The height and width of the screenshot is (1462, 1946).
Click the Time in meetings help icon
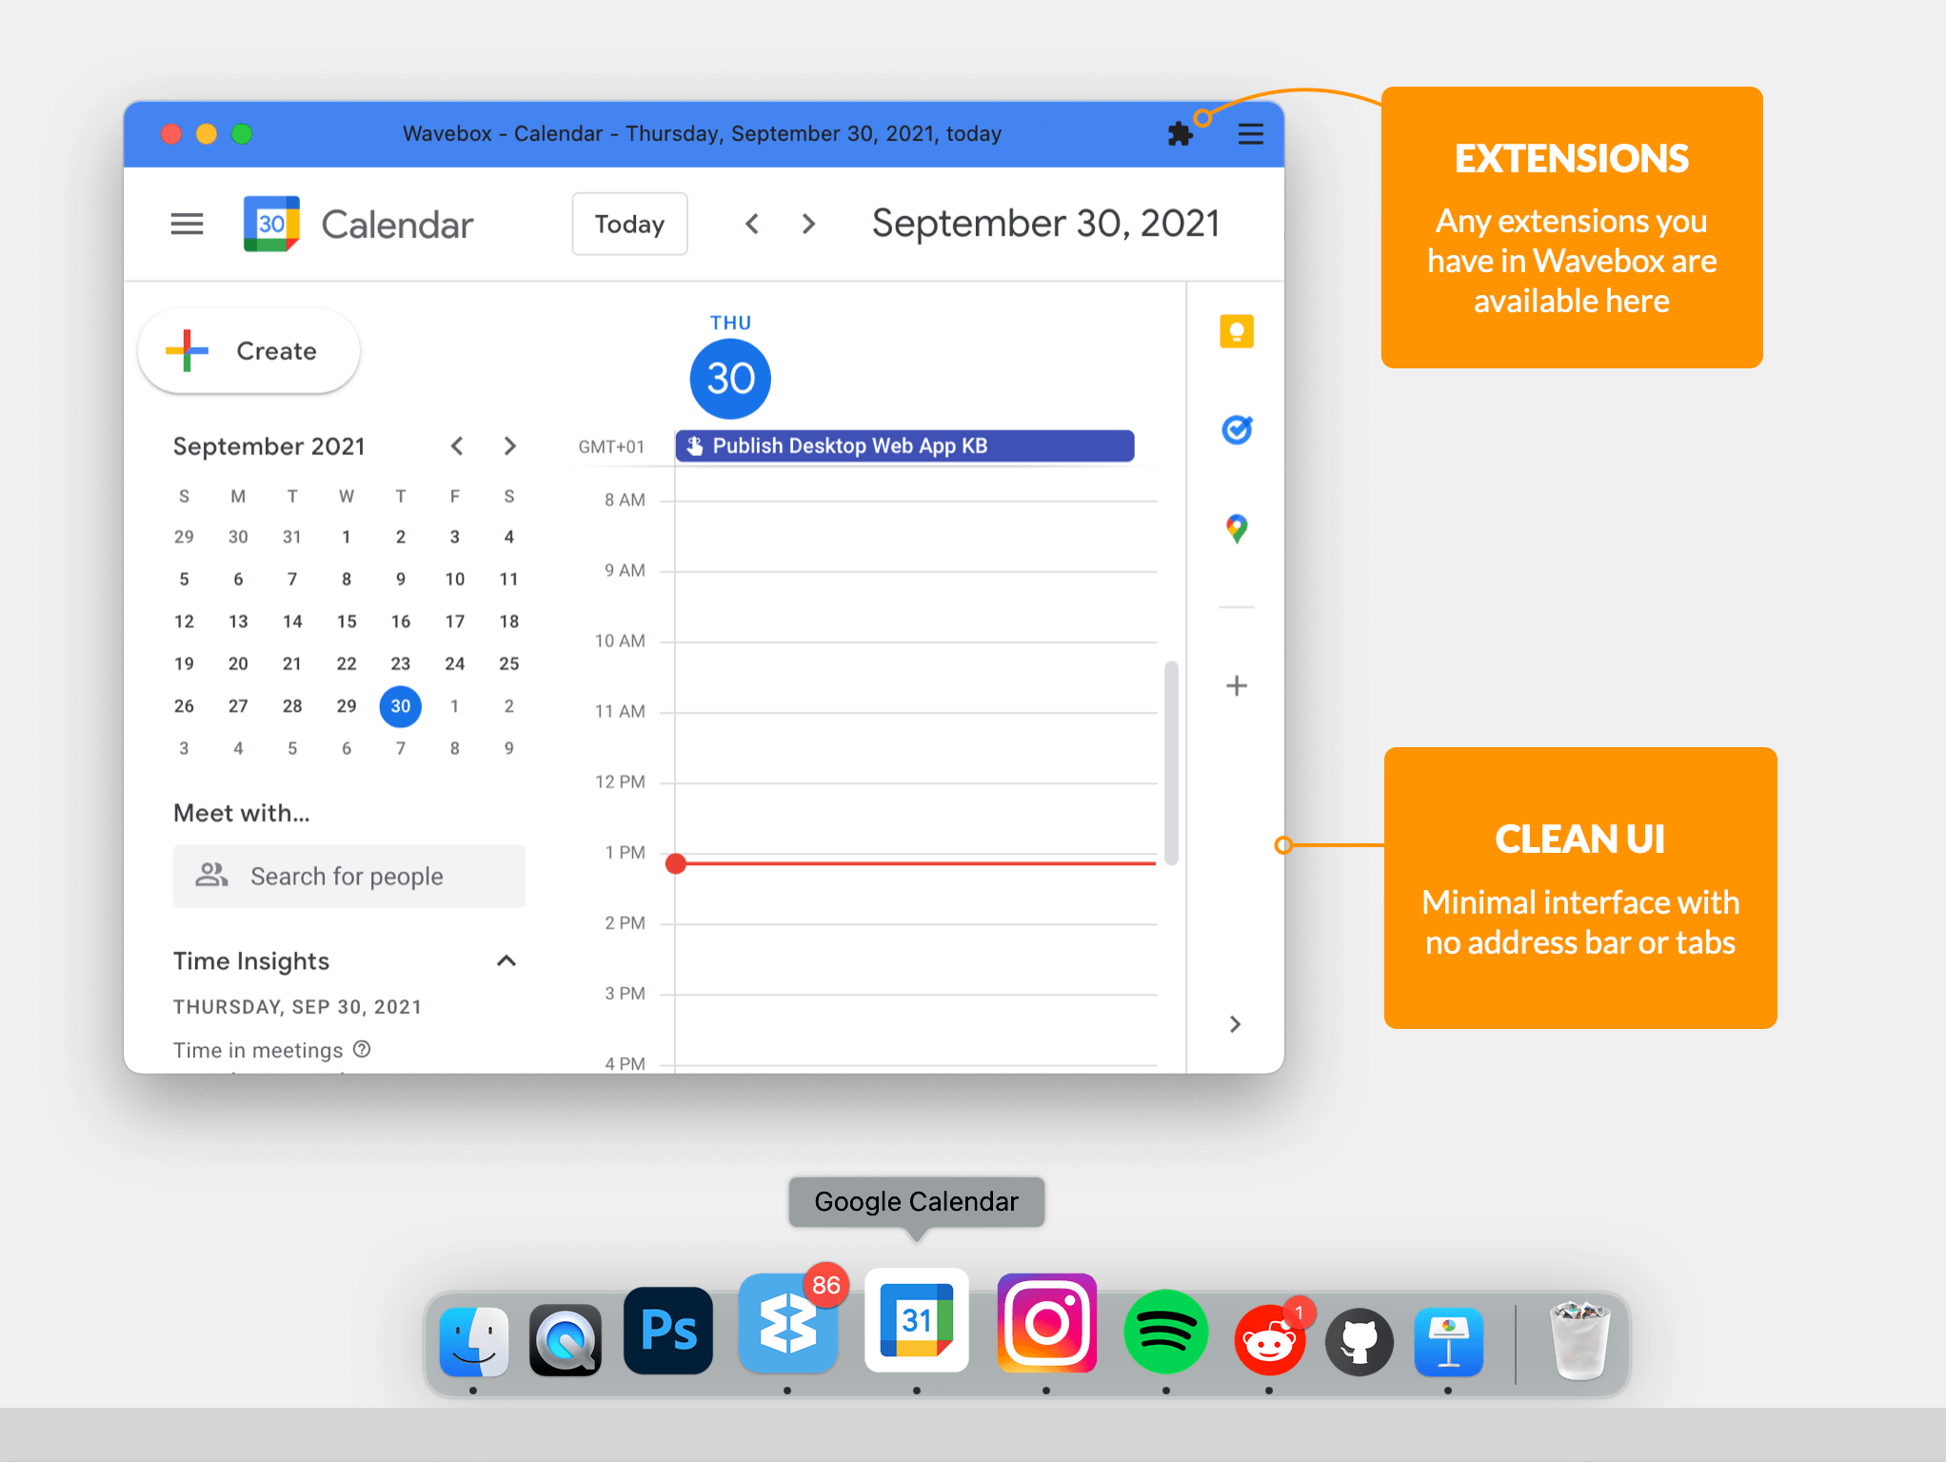pos(362,1049)
